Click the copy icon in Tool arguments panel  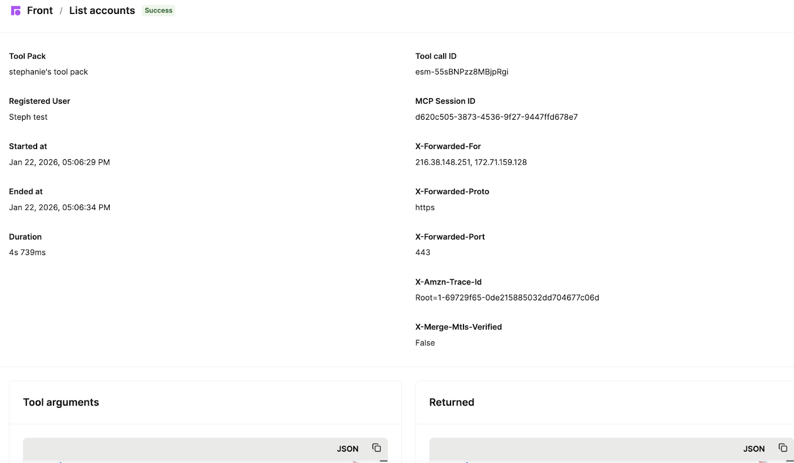click(x=376, y=448)
